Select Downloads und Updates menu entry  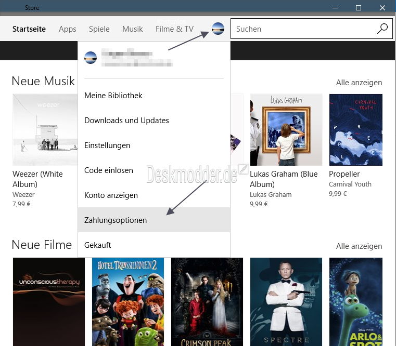coord(154,121)
